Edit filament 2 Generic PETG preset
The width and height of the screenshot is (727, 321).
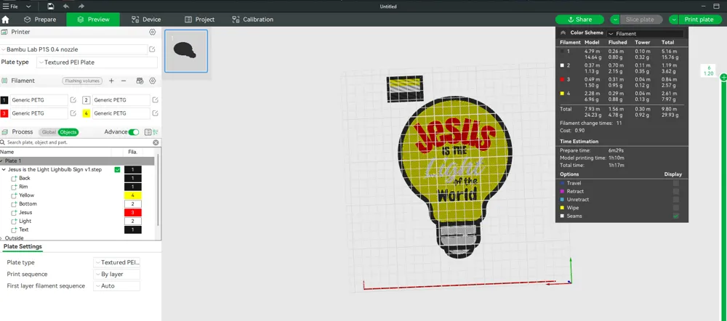pyautogui.click(x=156, y=99)
